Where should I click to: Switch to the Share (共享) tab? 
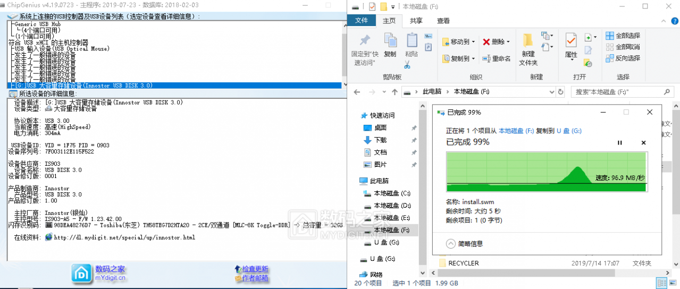pos(416,21)
